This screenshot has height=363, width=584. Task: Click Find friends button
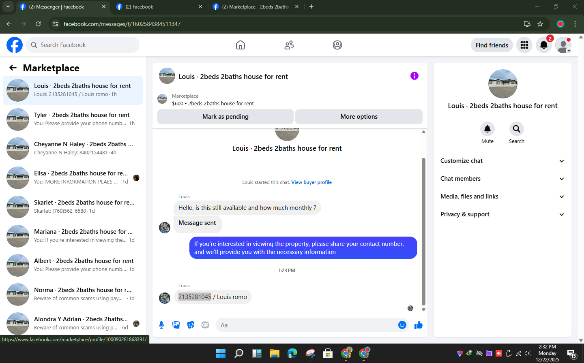[492, 45]
